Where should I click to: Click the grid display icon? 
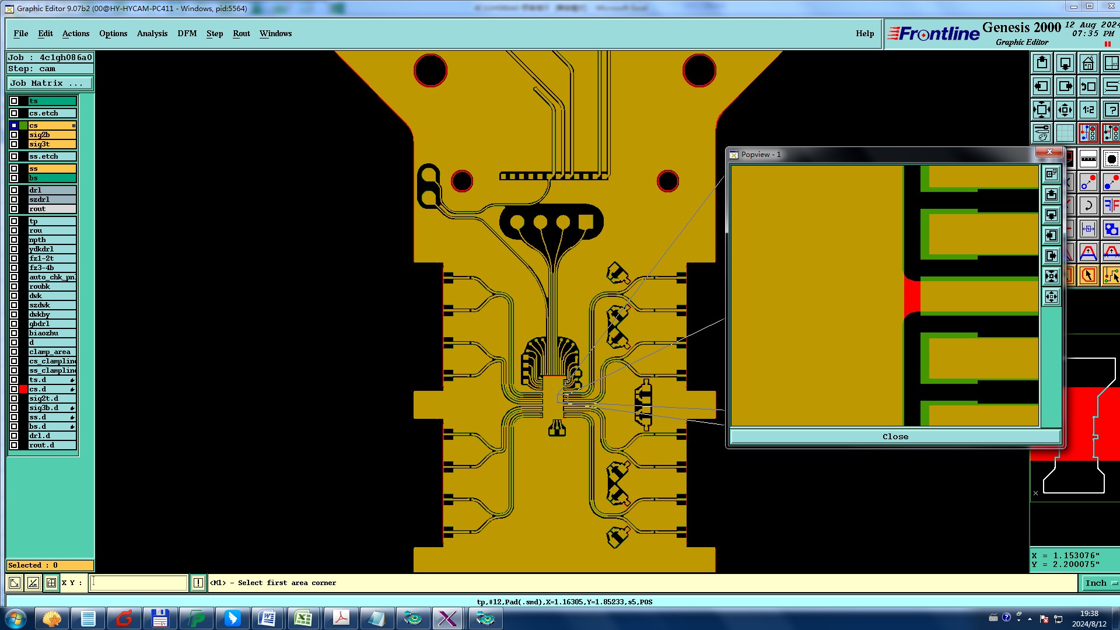(1065, 133)
